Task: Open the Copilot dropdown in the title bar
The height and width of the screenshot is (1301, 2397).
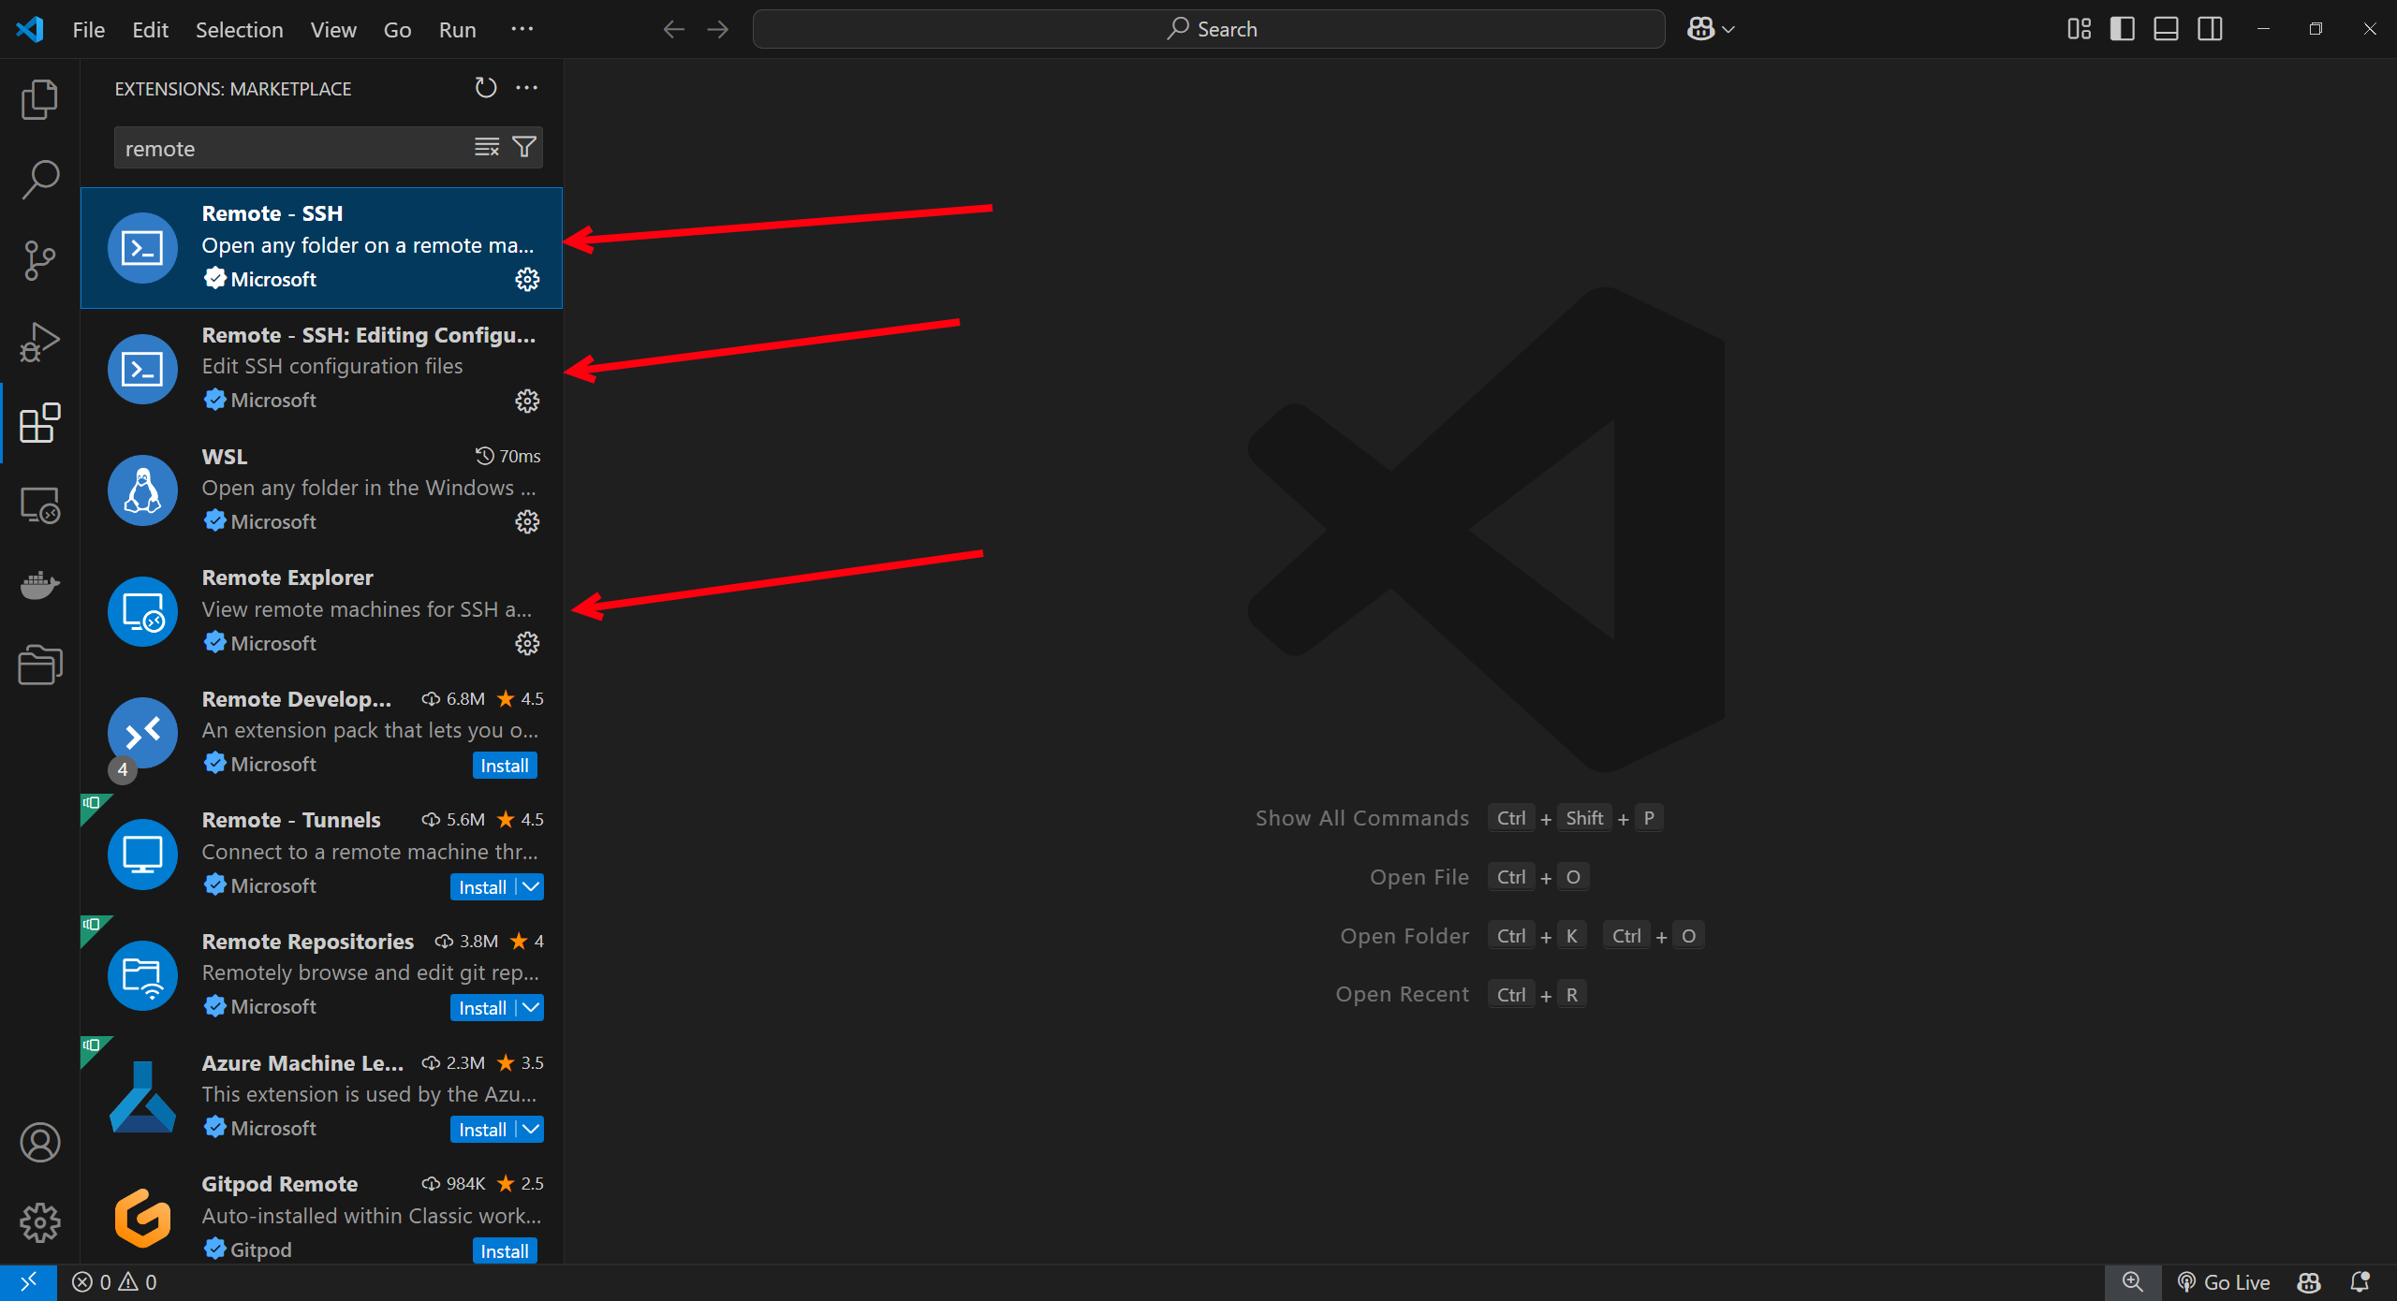Action: [x=1710, y=28]
